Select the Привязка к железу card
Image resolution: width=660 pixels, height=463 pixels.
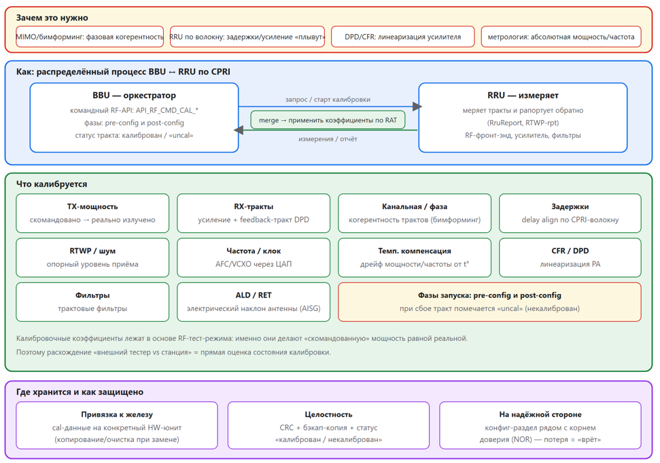tap(117, 426)
